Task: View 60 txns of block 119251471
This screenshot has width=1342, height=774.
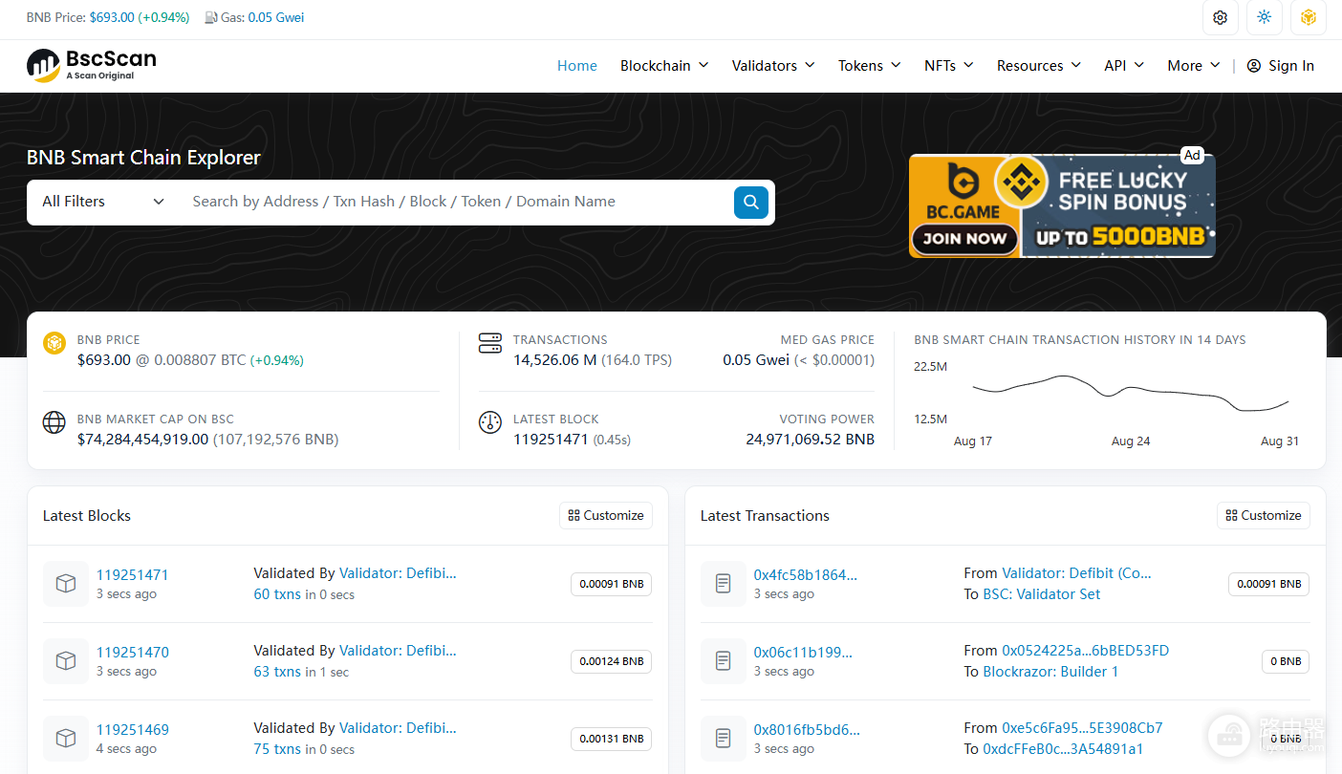Action: [x=277, y=594]
